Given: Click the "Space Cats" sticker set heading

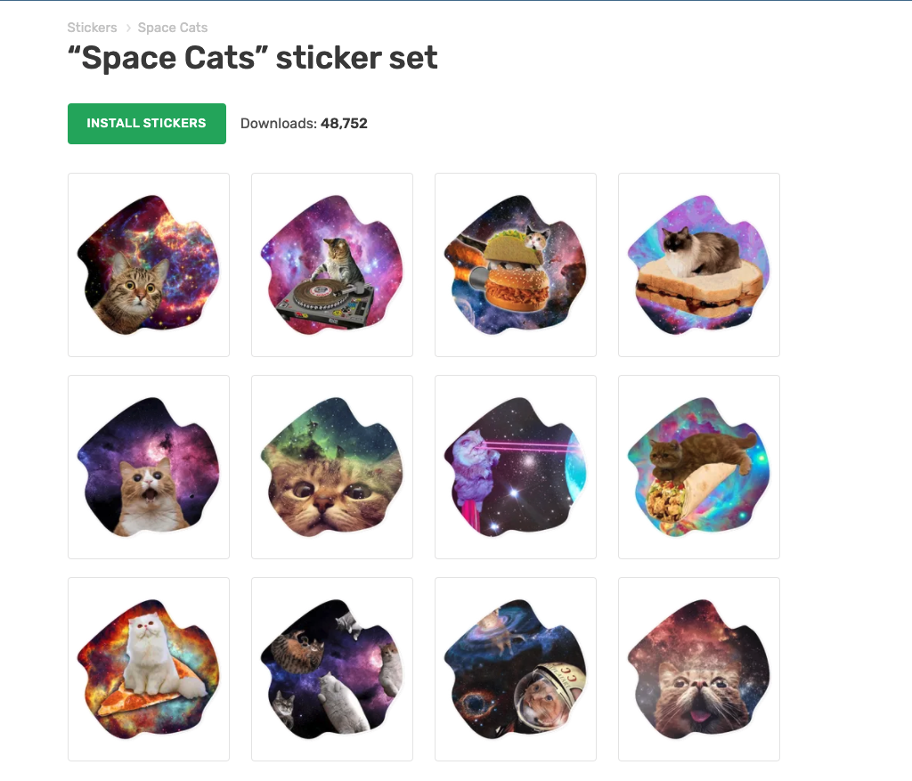Looking at the screenshot, I should 253,59.
